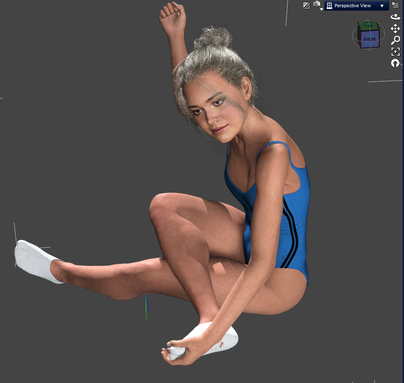Open the Perspective View camera dropdown

click(x=356, y=5)
